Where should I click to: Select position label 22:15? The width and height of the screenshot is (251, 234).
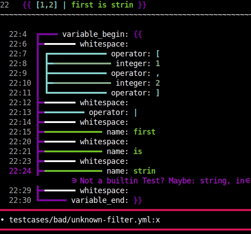tap(20, 132)
